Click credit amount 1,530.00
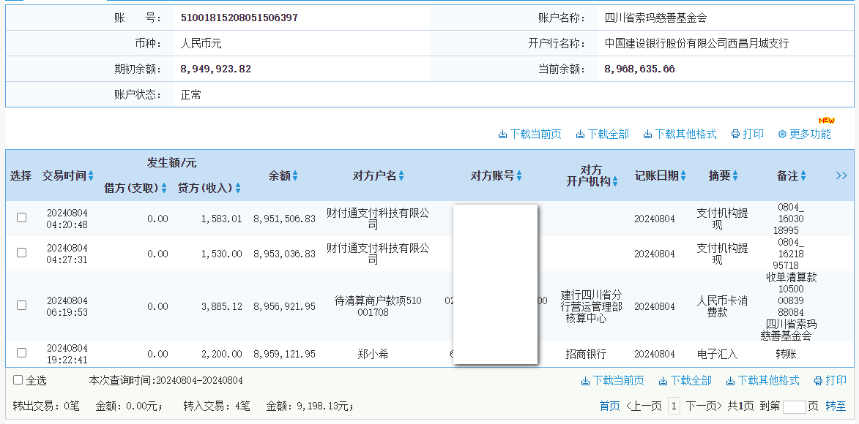 (221, 254)
